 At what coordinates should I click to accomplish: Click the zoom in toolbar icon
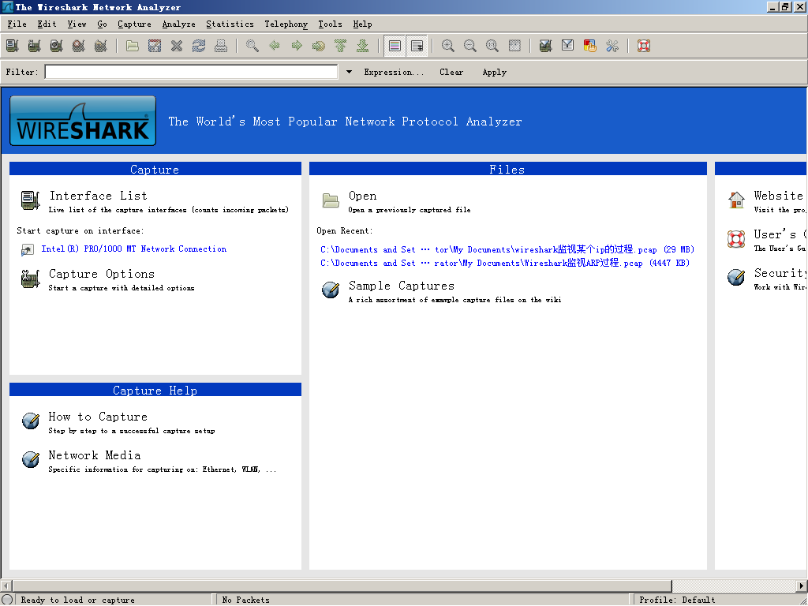point(448,46)
